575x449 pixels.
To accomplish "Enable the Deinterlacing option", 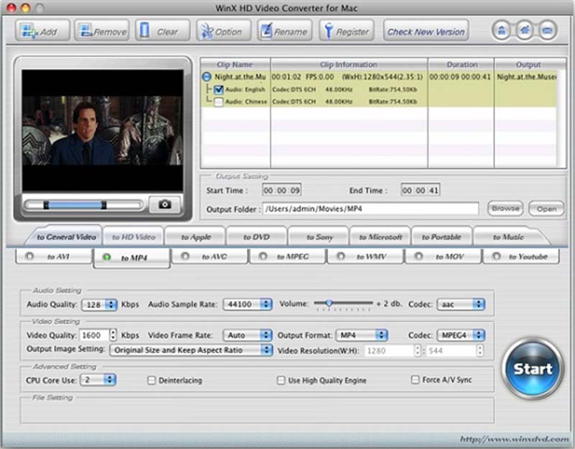I will 152,379.
